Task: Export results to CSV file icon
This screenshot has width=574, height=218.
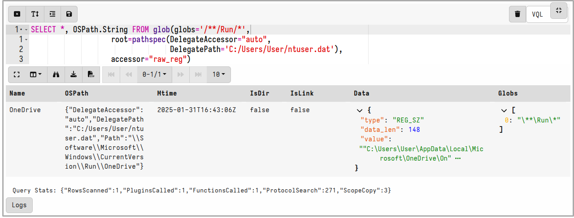Action: (91, 74)
